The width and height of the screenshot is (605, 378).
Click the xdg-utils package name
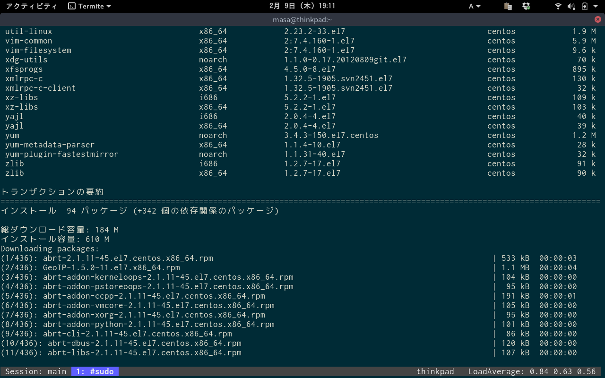[x=26, y=60]
